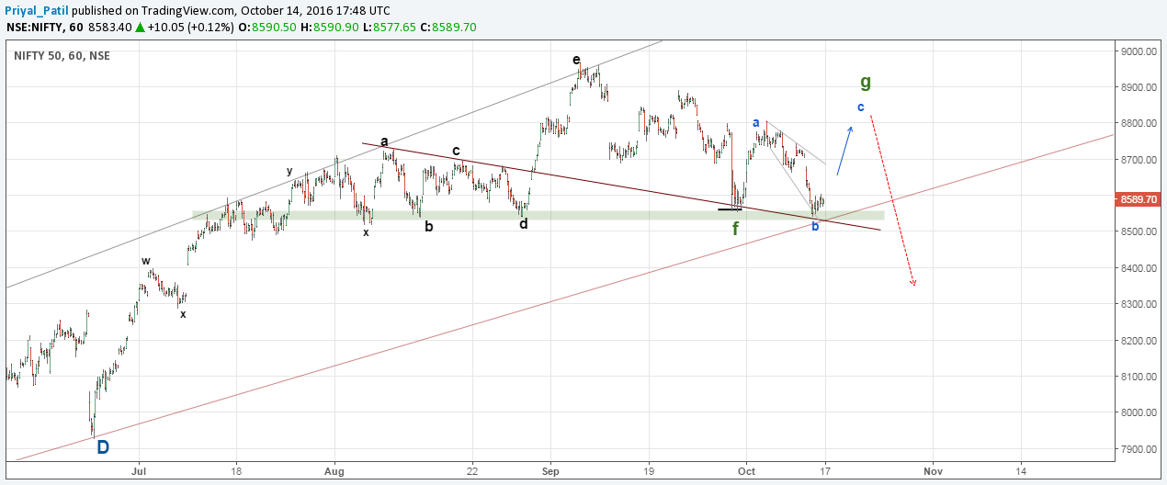Click the 18 date axis label

pyautogui.click(x=236, y=469)
